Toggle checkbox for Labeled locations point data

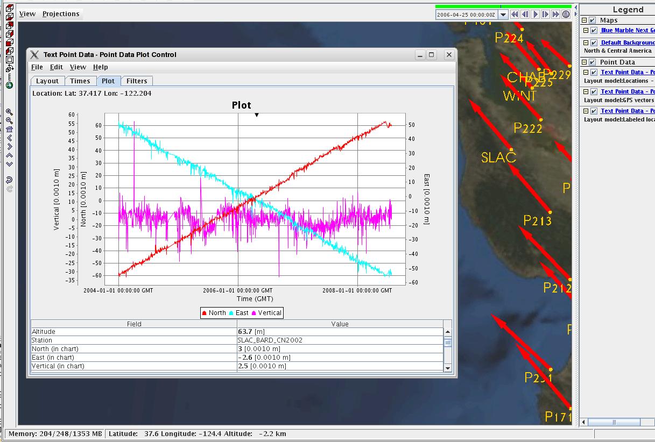(594, 111)
